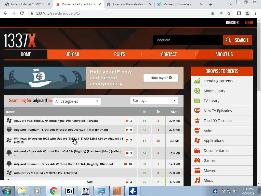Click the address bar URL 1337x.to/search/adguard/1/

[x=58, y=13]
